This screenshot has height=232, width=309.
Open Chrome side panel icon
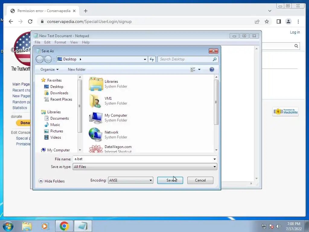point(279,21)
